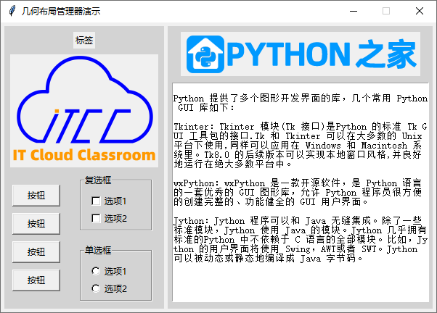Click the 几何布局管理器演示 window title
437x313 pixels.
pyautogui.click(x=61, y=12)
